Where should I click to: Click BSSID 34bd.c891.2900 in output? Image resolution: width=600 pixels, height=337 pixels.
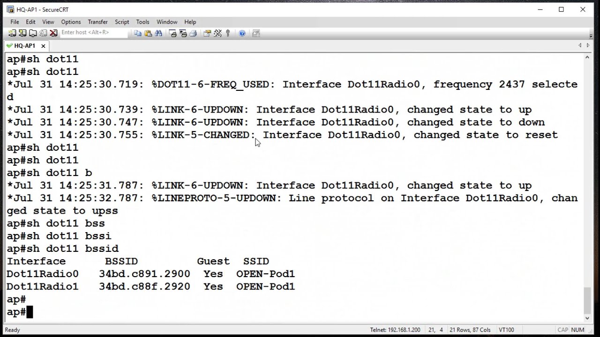[x=144, y=274]
